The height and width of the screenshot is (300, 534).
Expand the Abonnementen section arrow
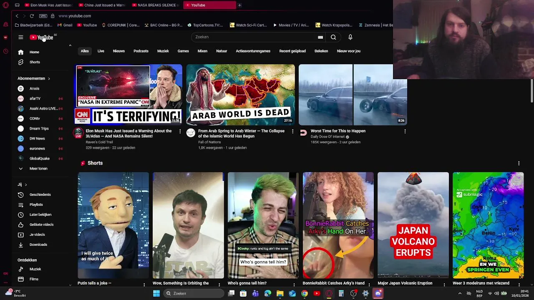tap(49, 78)
